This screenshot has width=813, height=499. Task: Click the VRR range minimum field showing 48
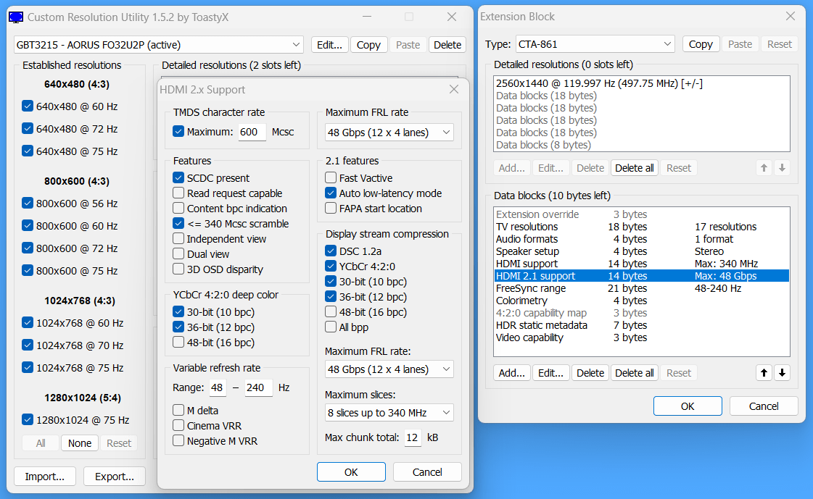(x=218, y=387)
